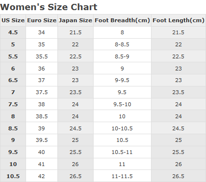Select the US size 8.5 row label
The image size is (206, 182).
(x=13, y=128)
